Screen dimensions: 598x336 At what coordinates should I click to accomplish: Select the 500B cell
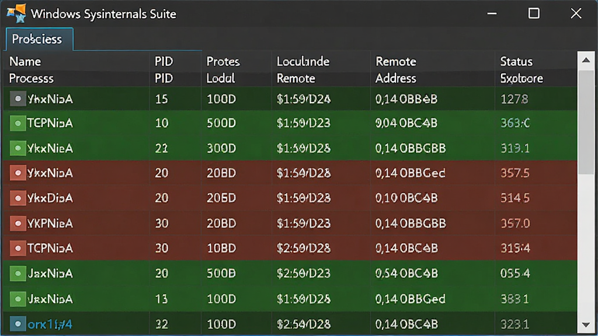pos(221,274)
